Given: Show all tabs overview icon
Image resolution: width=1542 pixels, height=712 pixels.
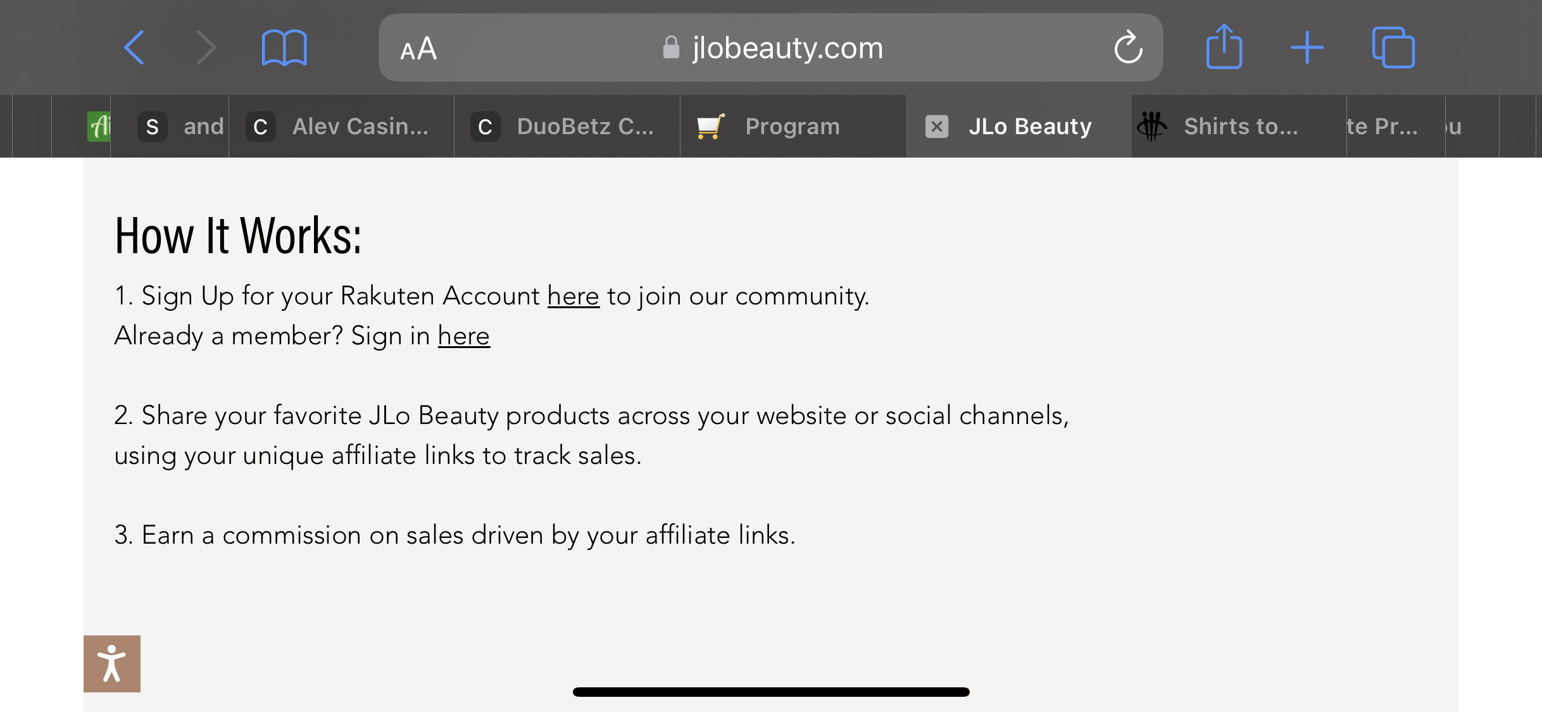Looking at the screenshot, I should (x=1393, y=47).
